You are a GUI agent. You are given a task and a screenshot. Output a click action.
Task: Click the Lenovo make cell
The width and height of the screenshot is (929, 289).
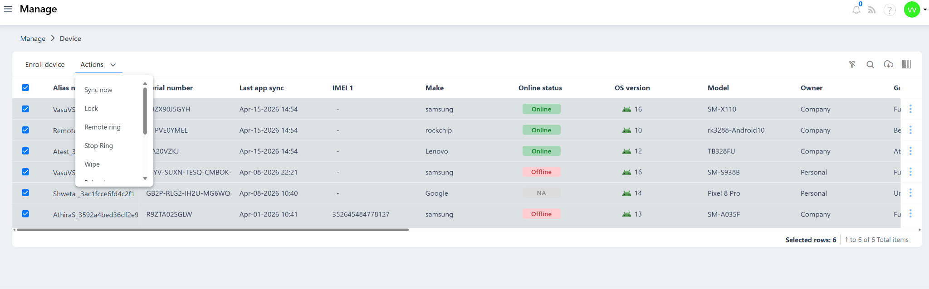[436, 151]
